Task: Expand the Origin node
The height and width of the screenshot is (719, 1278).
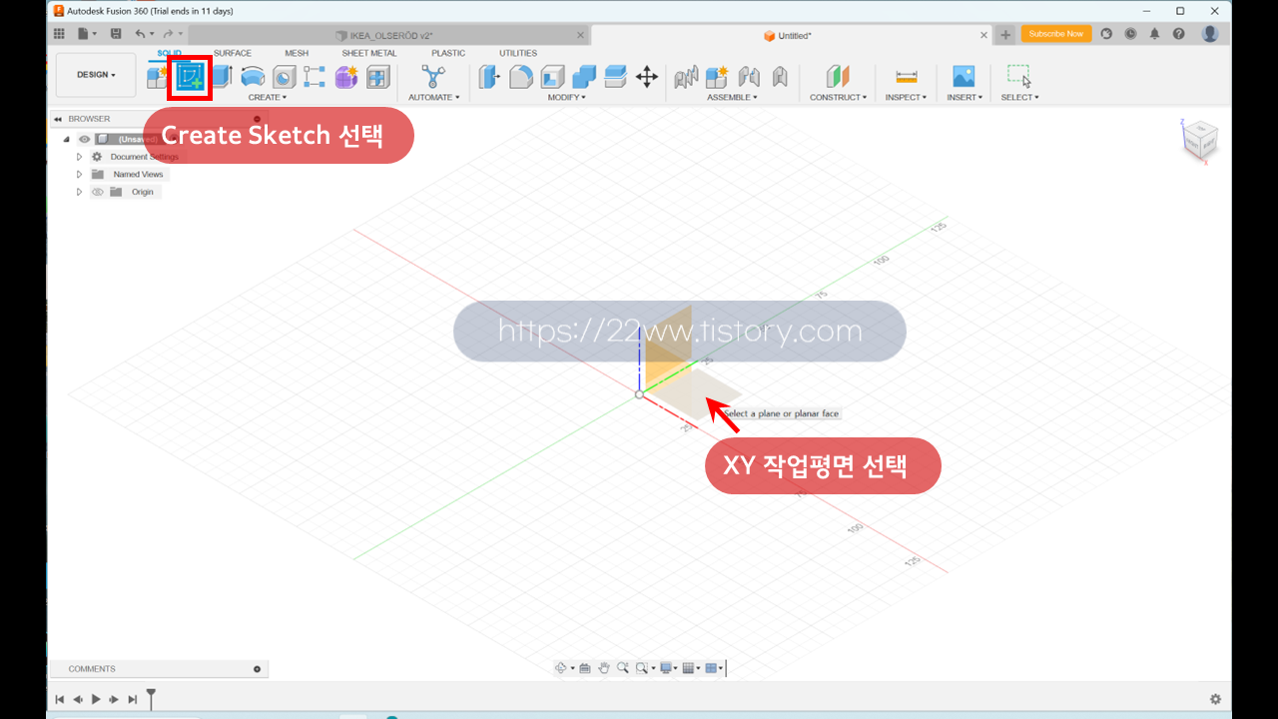Action: coord(80,192)
